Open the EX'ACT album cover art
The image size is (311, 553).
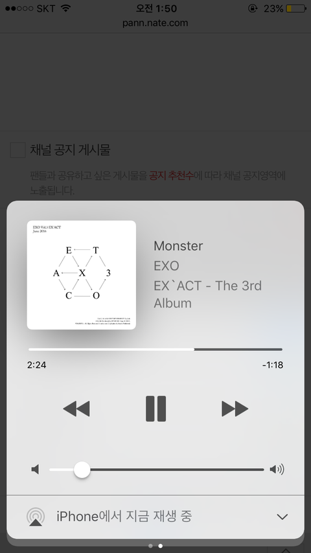82,275
